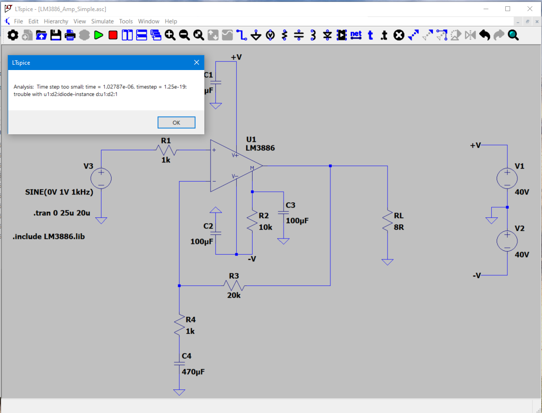This screenshot has width=542, height=413.
Task: Click the Move tool toolbar icon
Action: pos(428,35)
